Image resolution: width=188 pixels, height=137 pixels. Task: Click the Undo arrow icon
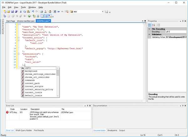(33, 12)
